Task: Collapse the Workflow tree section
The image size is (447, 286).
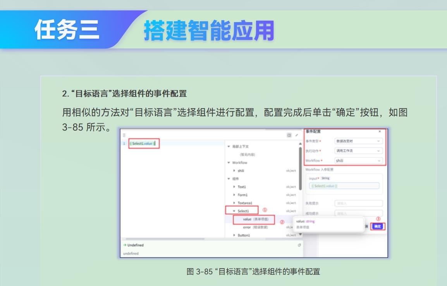Action: pos(229,163)
